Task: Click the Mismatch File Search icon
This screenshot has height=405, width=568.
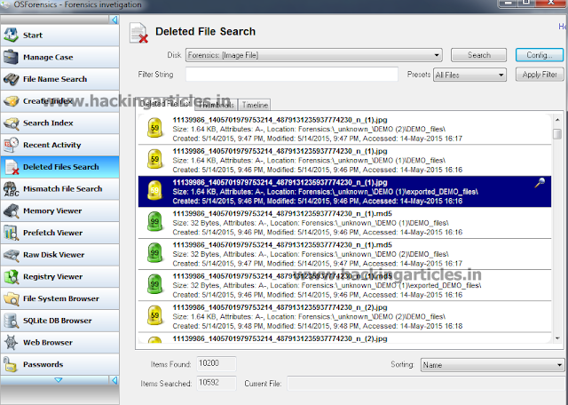Action: [x=11, y=188]
